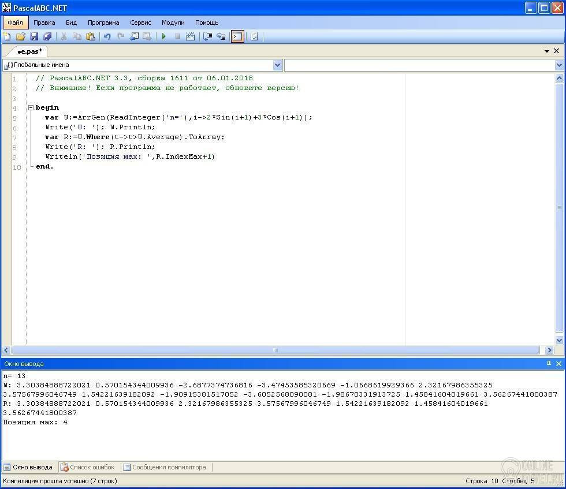
Task: Click the Compile program icon
Action: click(x=190, y=36)
